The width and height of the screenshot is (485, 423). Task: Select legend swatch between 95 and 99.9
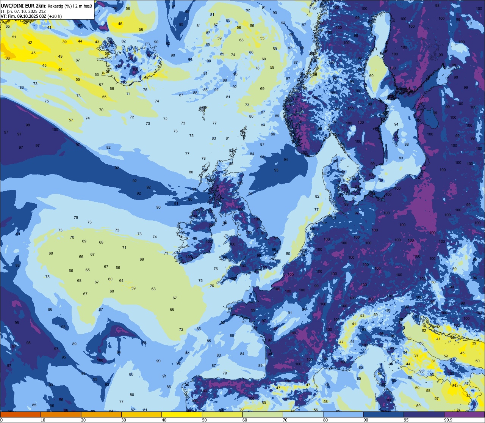[424, 414]
